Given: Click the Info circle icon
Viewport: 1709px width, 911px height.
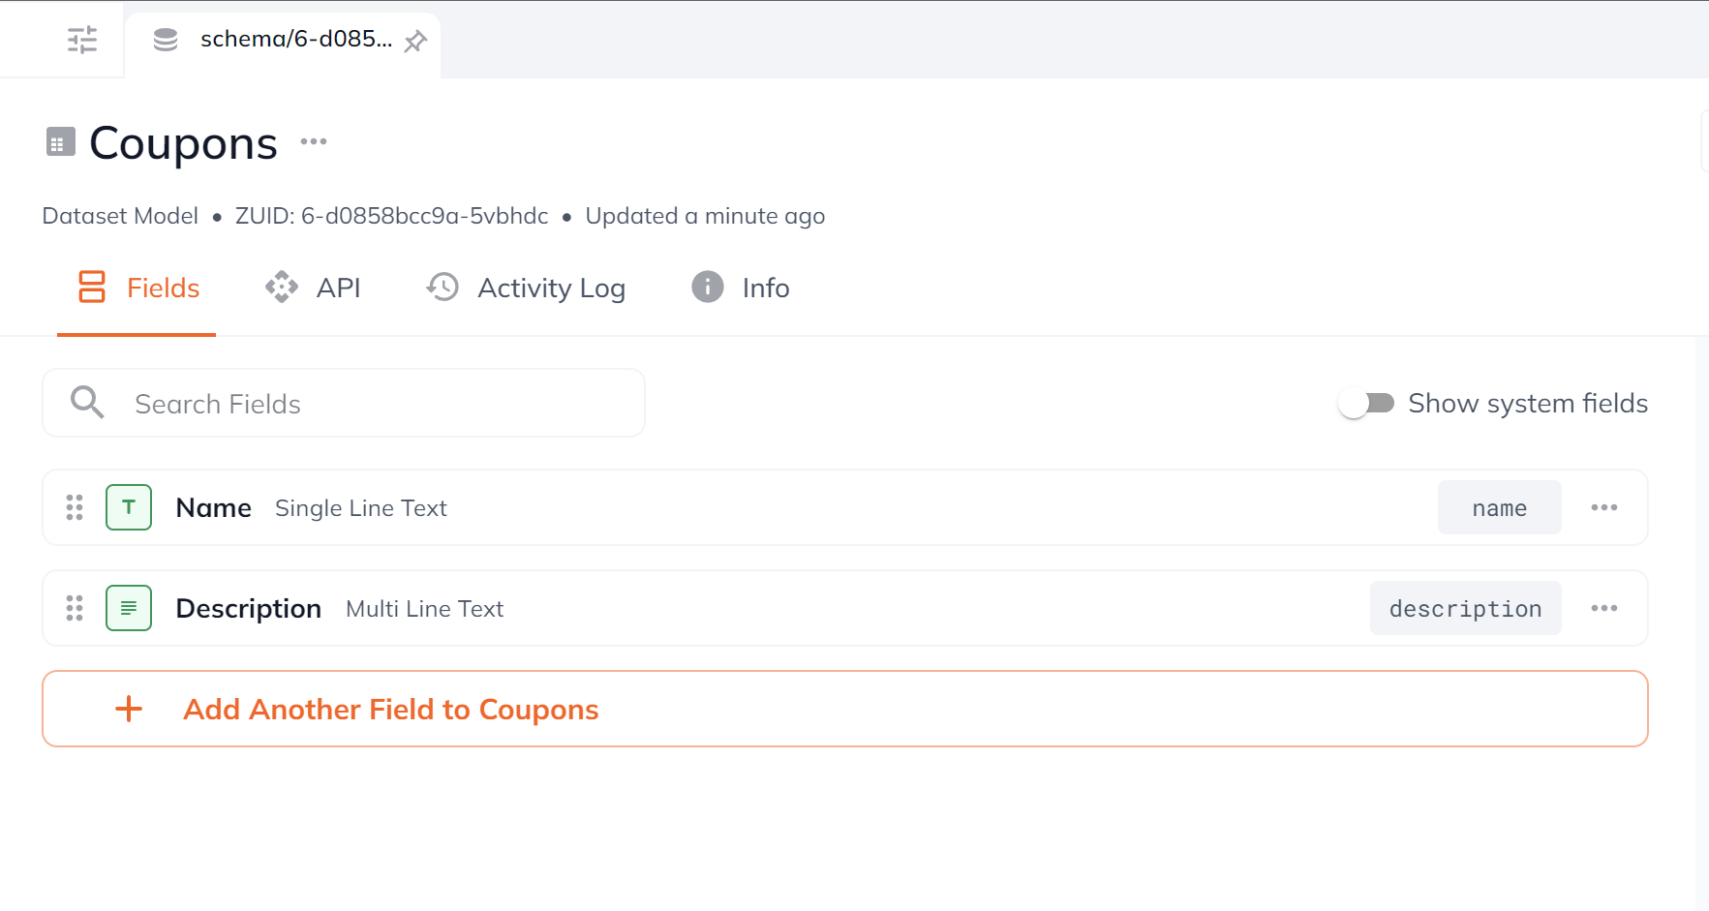Looking at the screenshot, I should coord(708,288).
